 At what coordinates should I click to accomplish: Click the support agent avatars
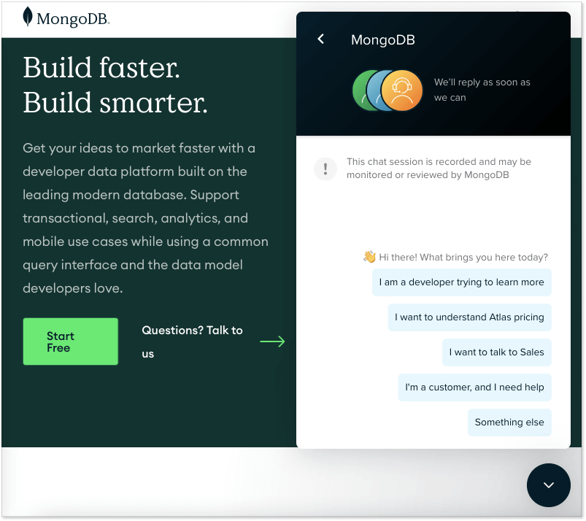click(x=388, y=90)
